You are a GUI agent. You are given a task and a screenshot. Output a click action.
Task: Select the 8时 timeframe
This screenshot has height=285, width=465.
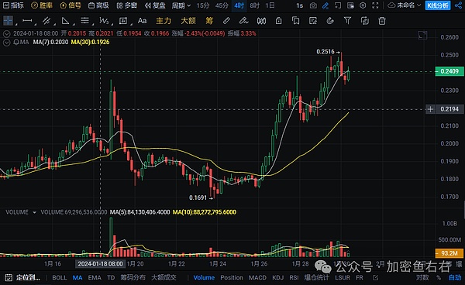point(254,5)
